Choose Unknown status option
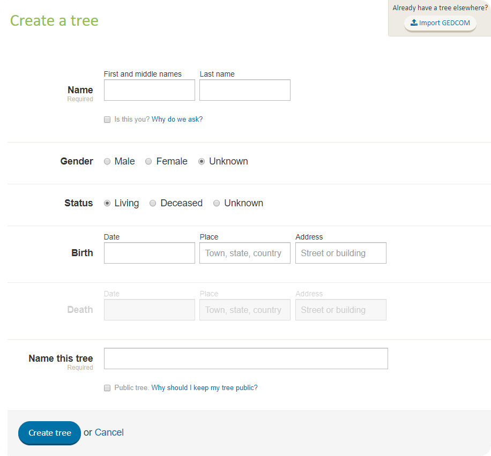This screenshot has height=456, width=491. tap(217, 203)
